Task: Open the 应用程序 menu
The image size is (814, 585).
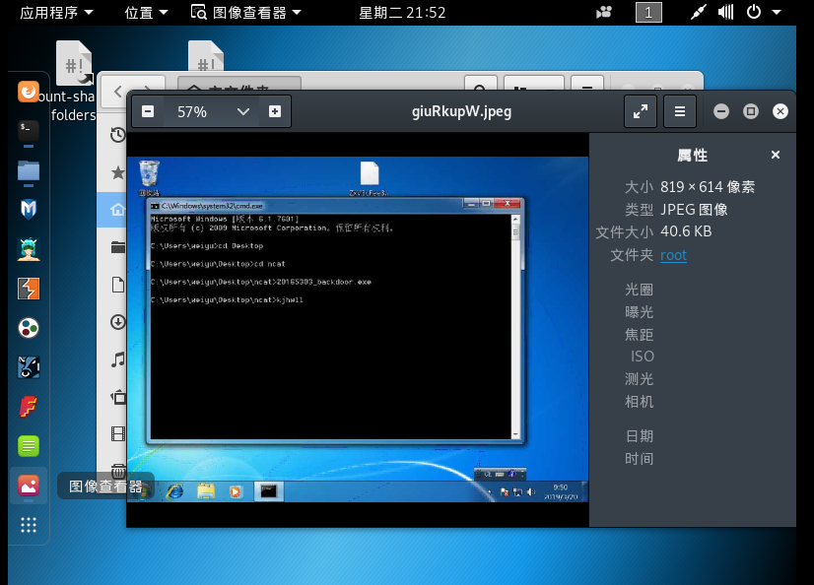Action: pos(56,13)
